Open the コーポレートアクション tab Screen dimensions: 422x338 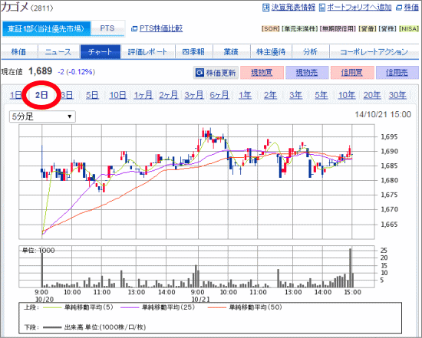click(x=374, y=51)
